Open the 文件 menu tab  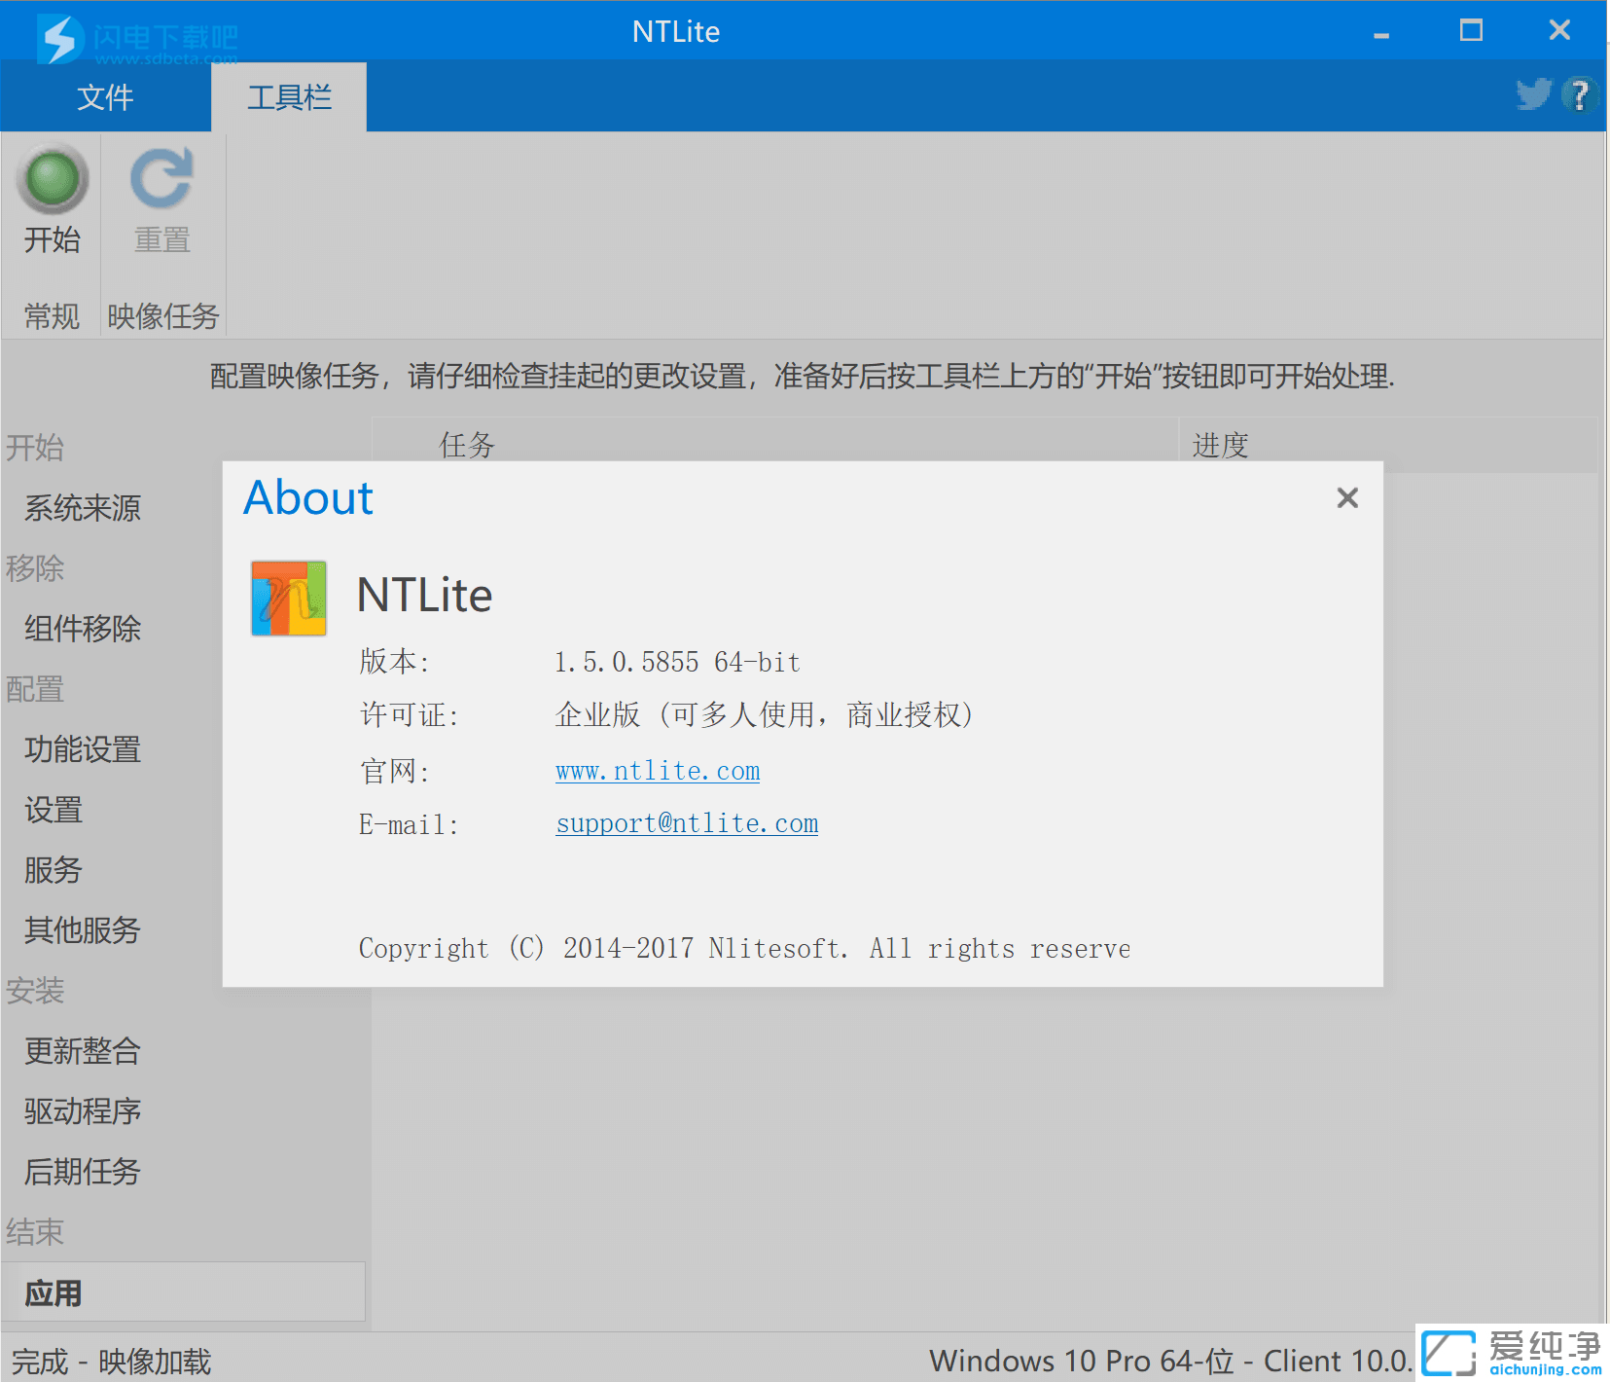tap(105, 96)
